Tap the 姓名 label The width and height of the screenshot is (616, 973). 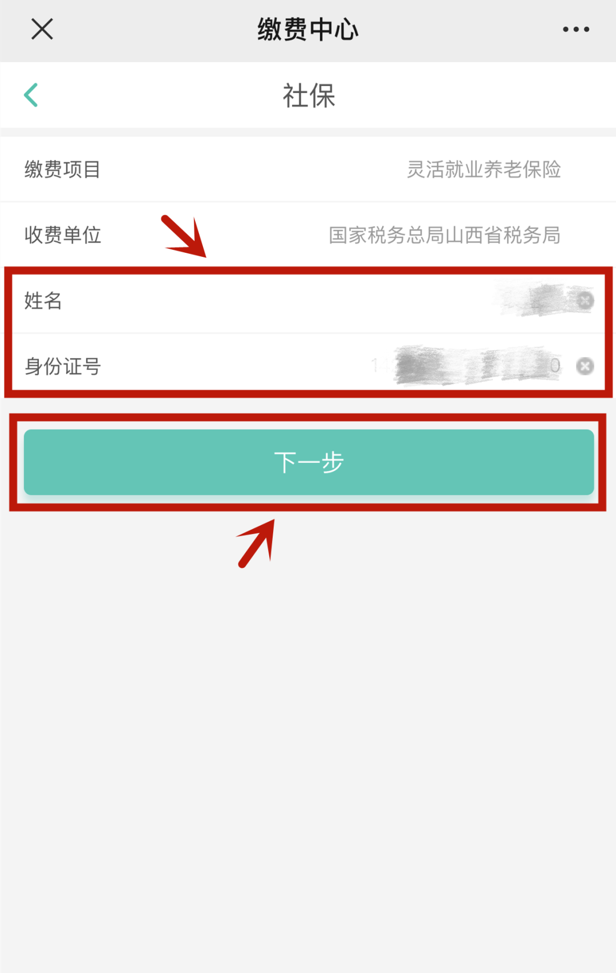point(43,300)
